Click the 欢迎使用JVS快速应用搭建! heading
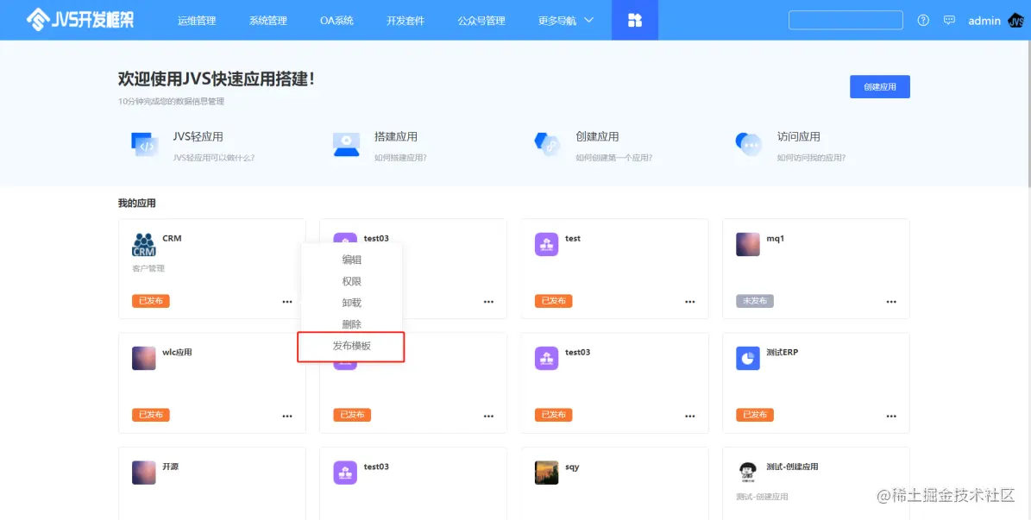 tap(217, 78)
